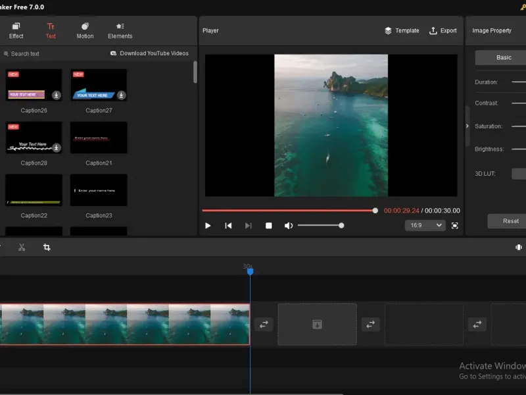Expand the 3D LUT dropdown

pyautogui.click(x=518, y=174)
